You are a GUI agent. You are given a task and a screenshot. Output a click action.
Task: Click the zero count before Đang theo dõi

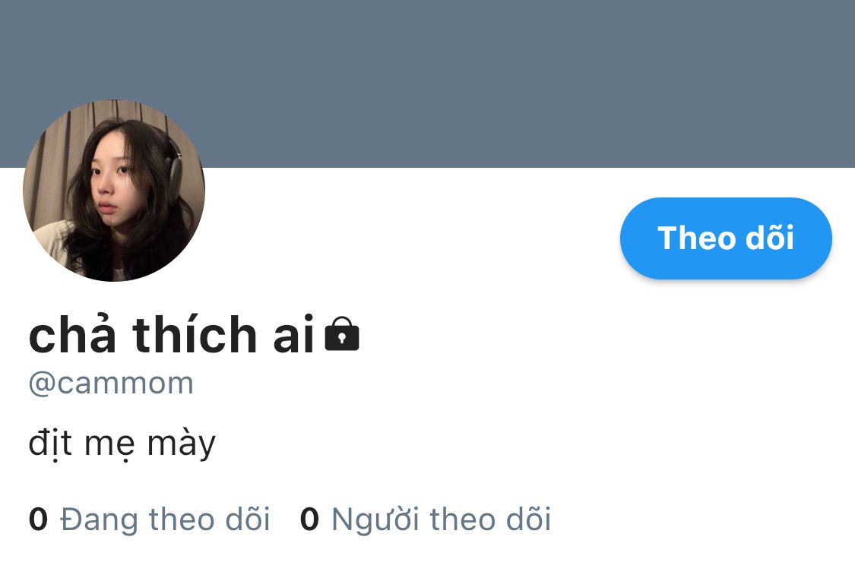point(38,519)
